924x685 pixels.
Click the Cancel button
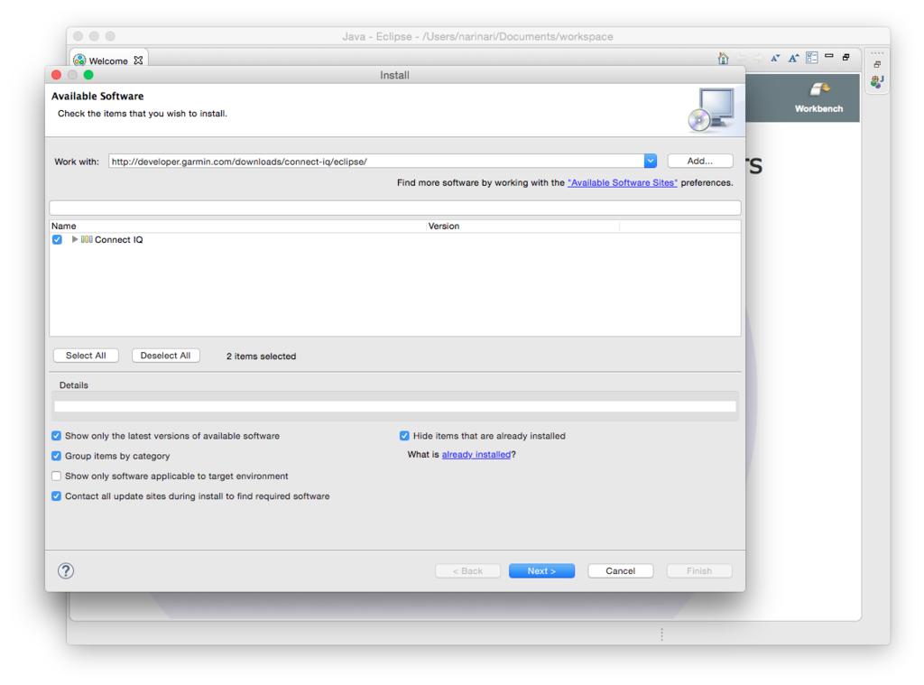pos(621,570)
